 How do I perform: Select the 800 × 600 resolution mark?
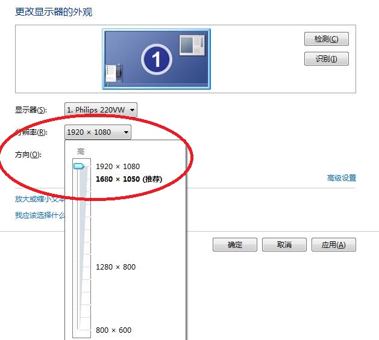[113, 330]
